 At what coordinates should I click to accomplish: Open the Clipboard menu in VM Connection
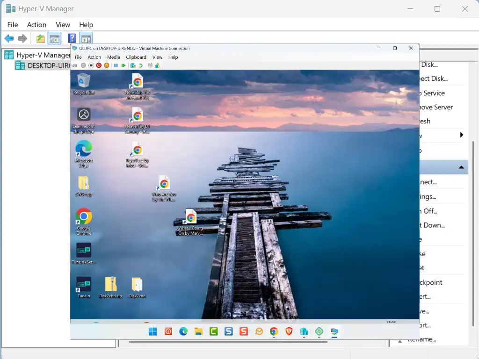[136, 57]
